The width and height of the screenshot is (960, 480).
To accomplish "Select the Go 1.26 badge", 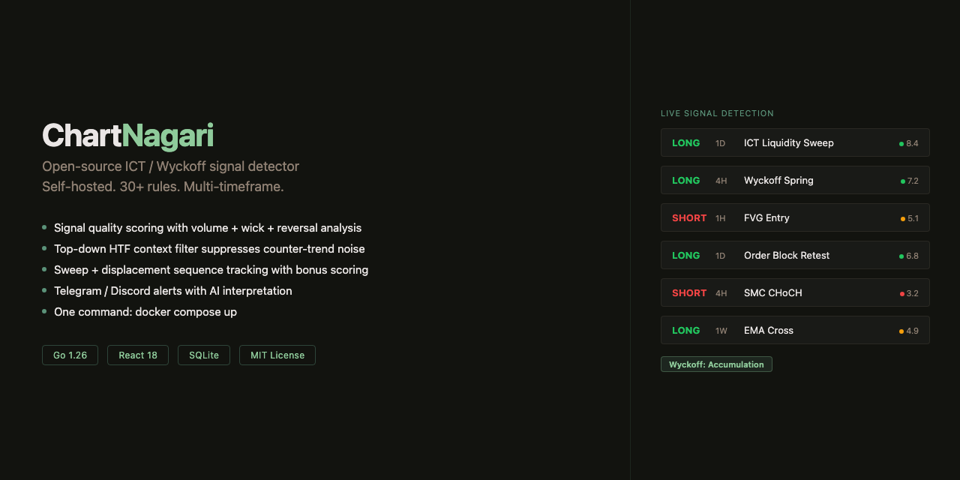I will point(70,355).
